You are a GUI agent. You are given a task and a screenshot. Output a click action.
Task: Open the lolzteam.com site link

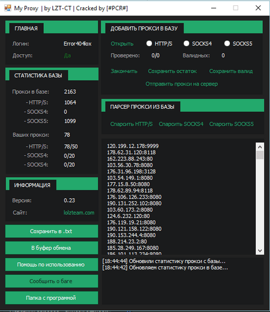[x=79, y=213]
